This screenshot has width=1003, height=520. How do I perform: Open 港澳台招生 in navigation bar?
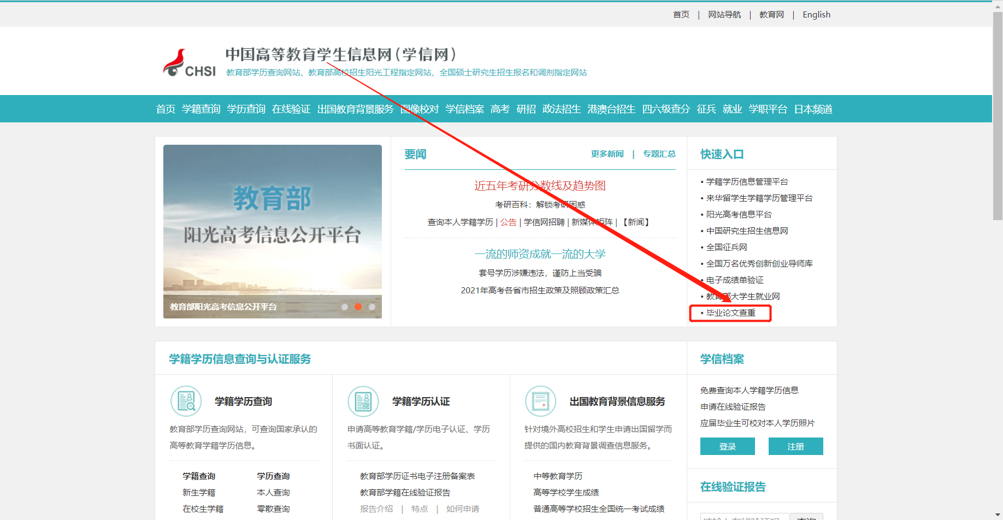click(x=611, y=109)
